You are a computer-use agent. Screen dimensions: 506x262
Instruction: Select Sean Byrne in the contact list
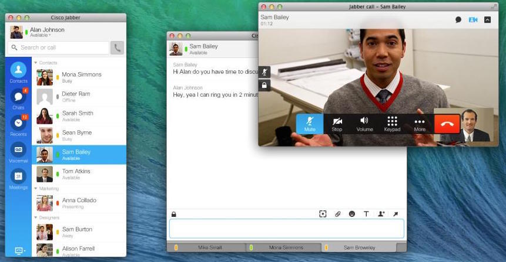coord(79,135)
